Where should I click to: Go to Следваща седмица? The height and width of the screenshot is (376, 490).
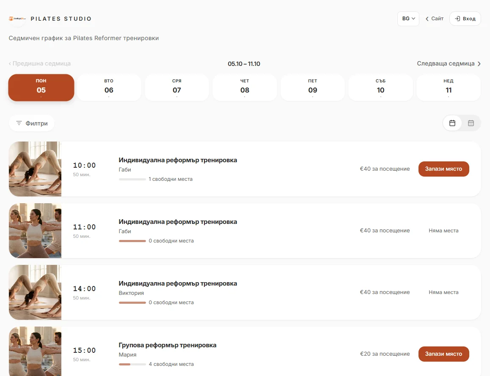tap(449, 63)
